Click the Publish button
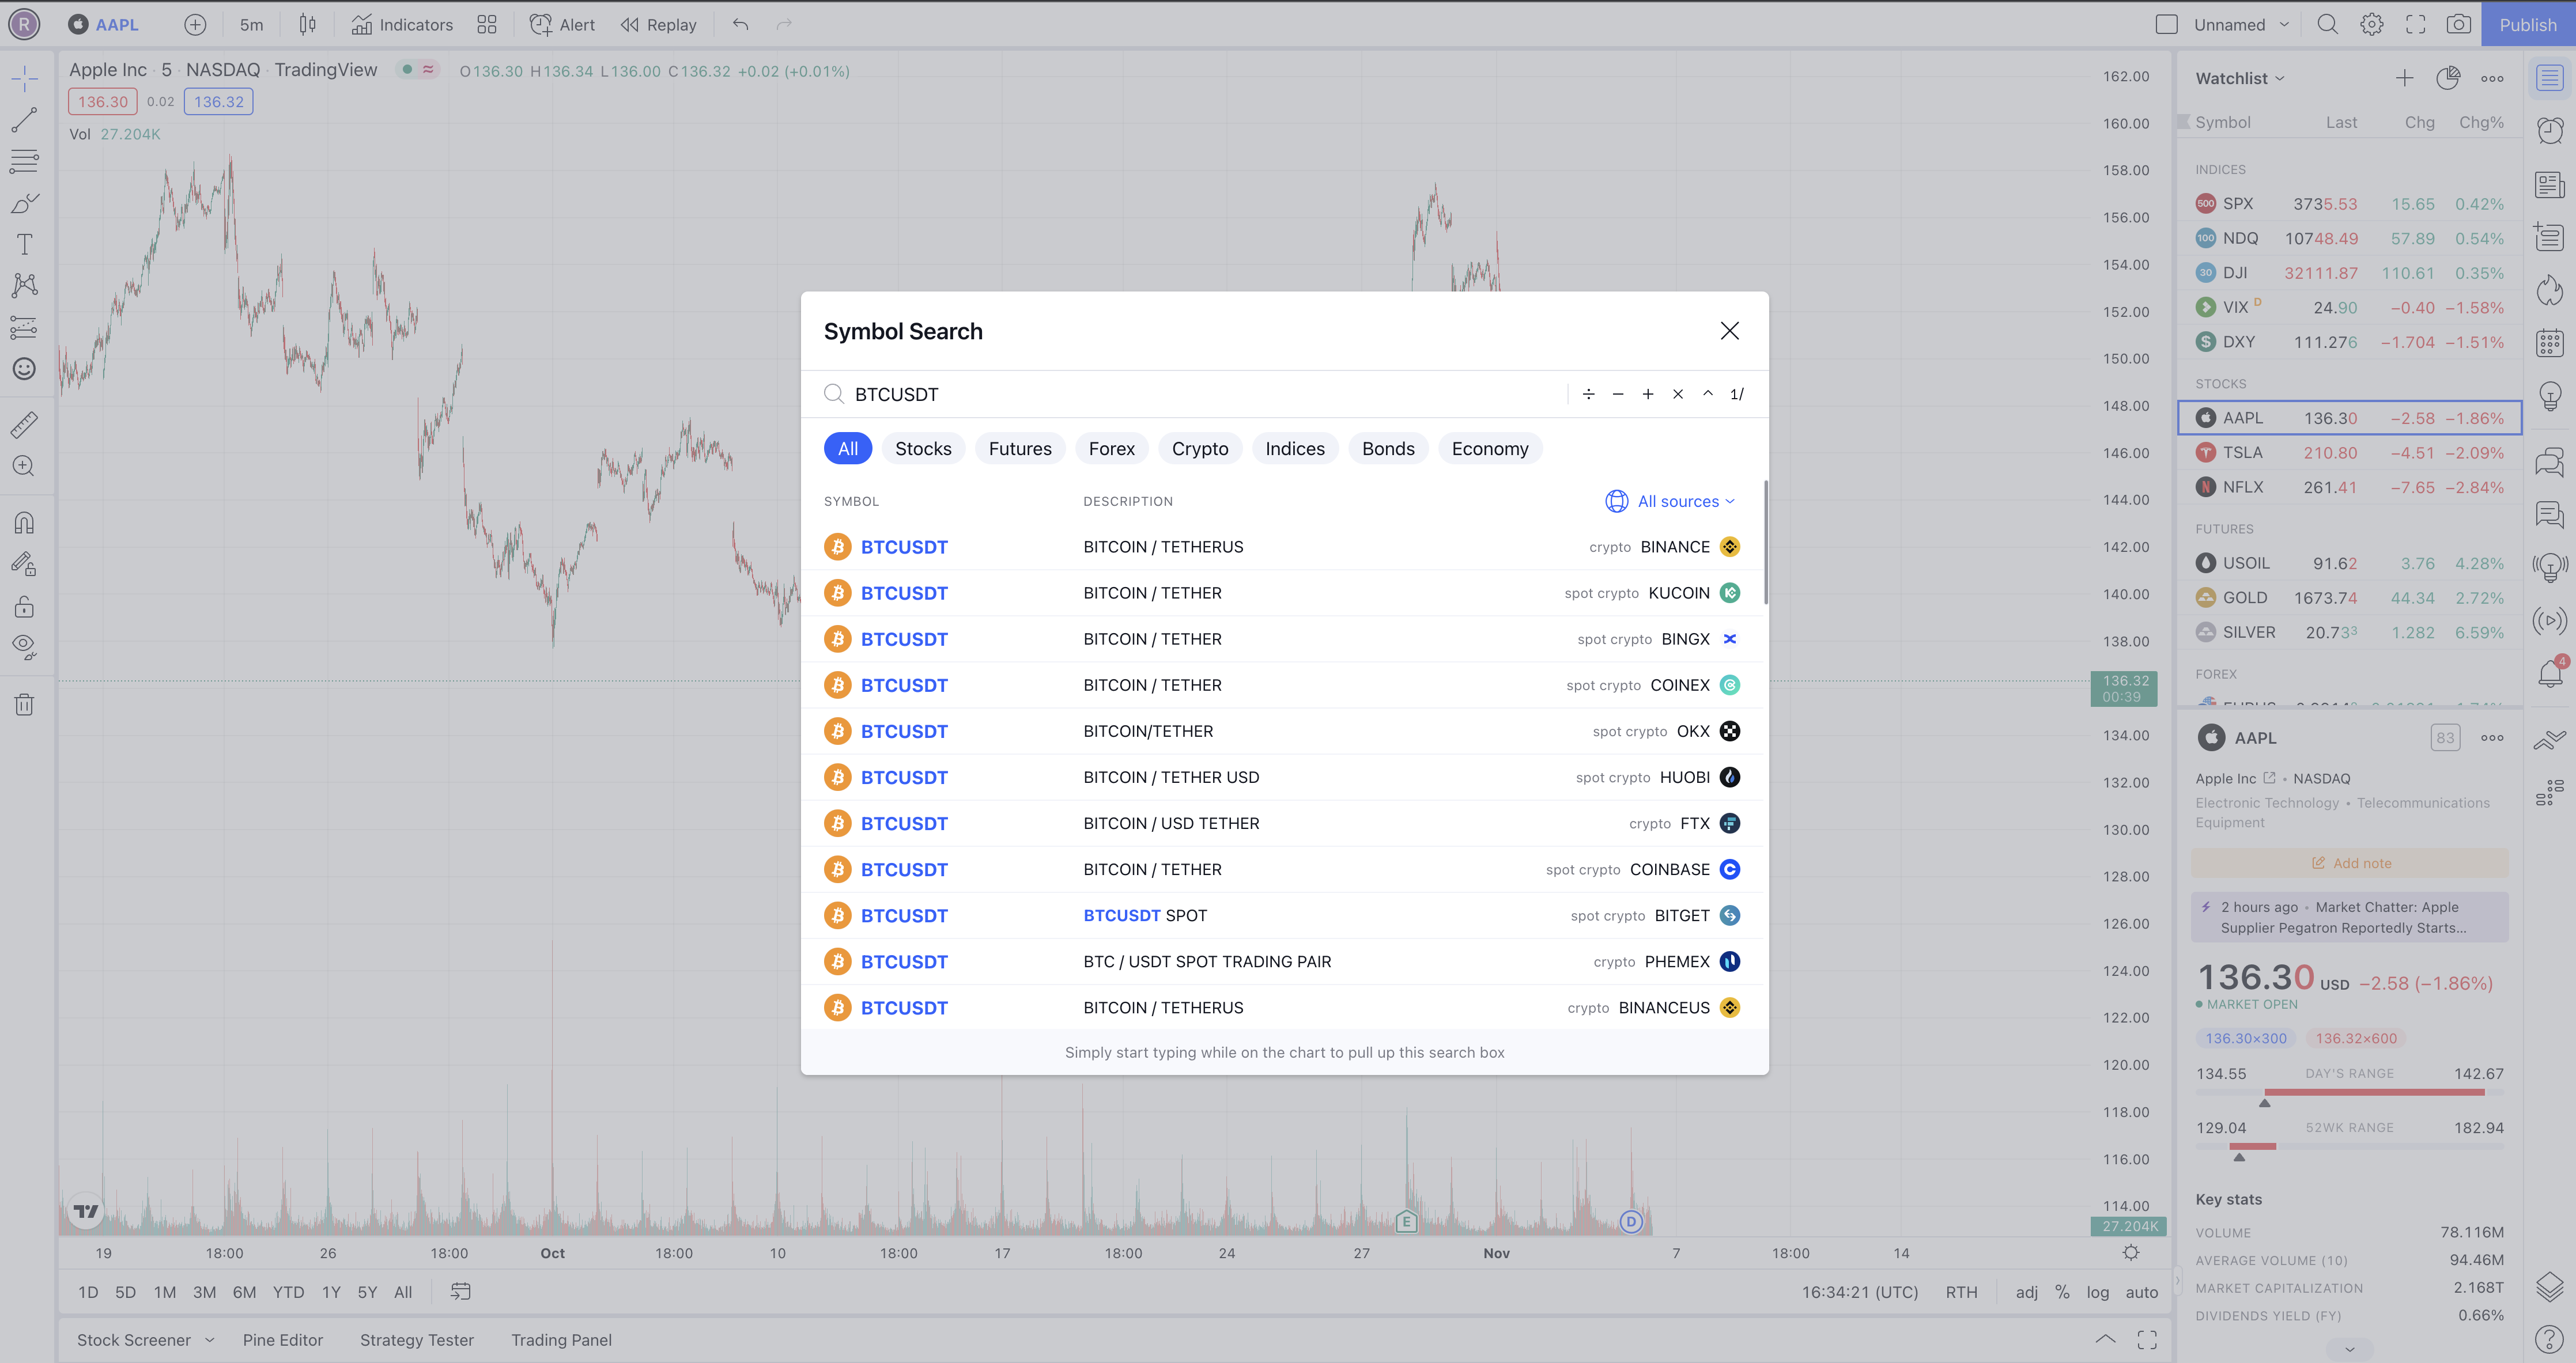Viewport: 2576px width, 1363px height. click(2528, 25)
